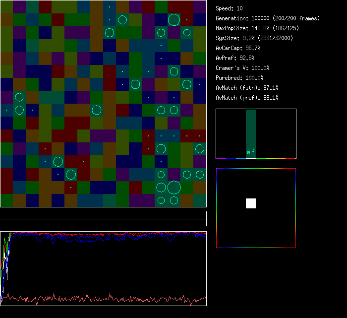Click the Speed: 10 readout
Screen dimensions: 347x318
[x=229, y=8]
